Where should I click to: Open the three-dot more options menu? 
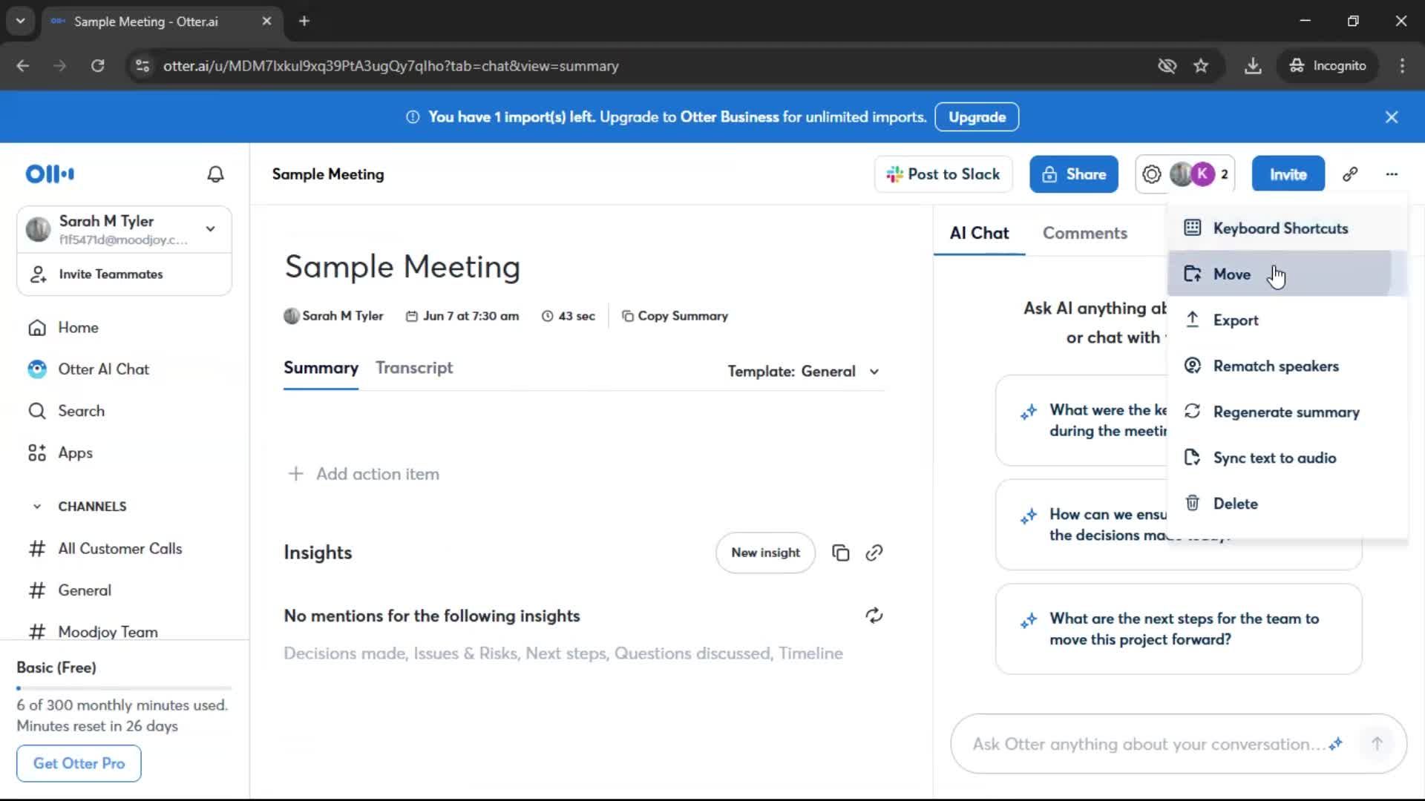coord(1392,174)
